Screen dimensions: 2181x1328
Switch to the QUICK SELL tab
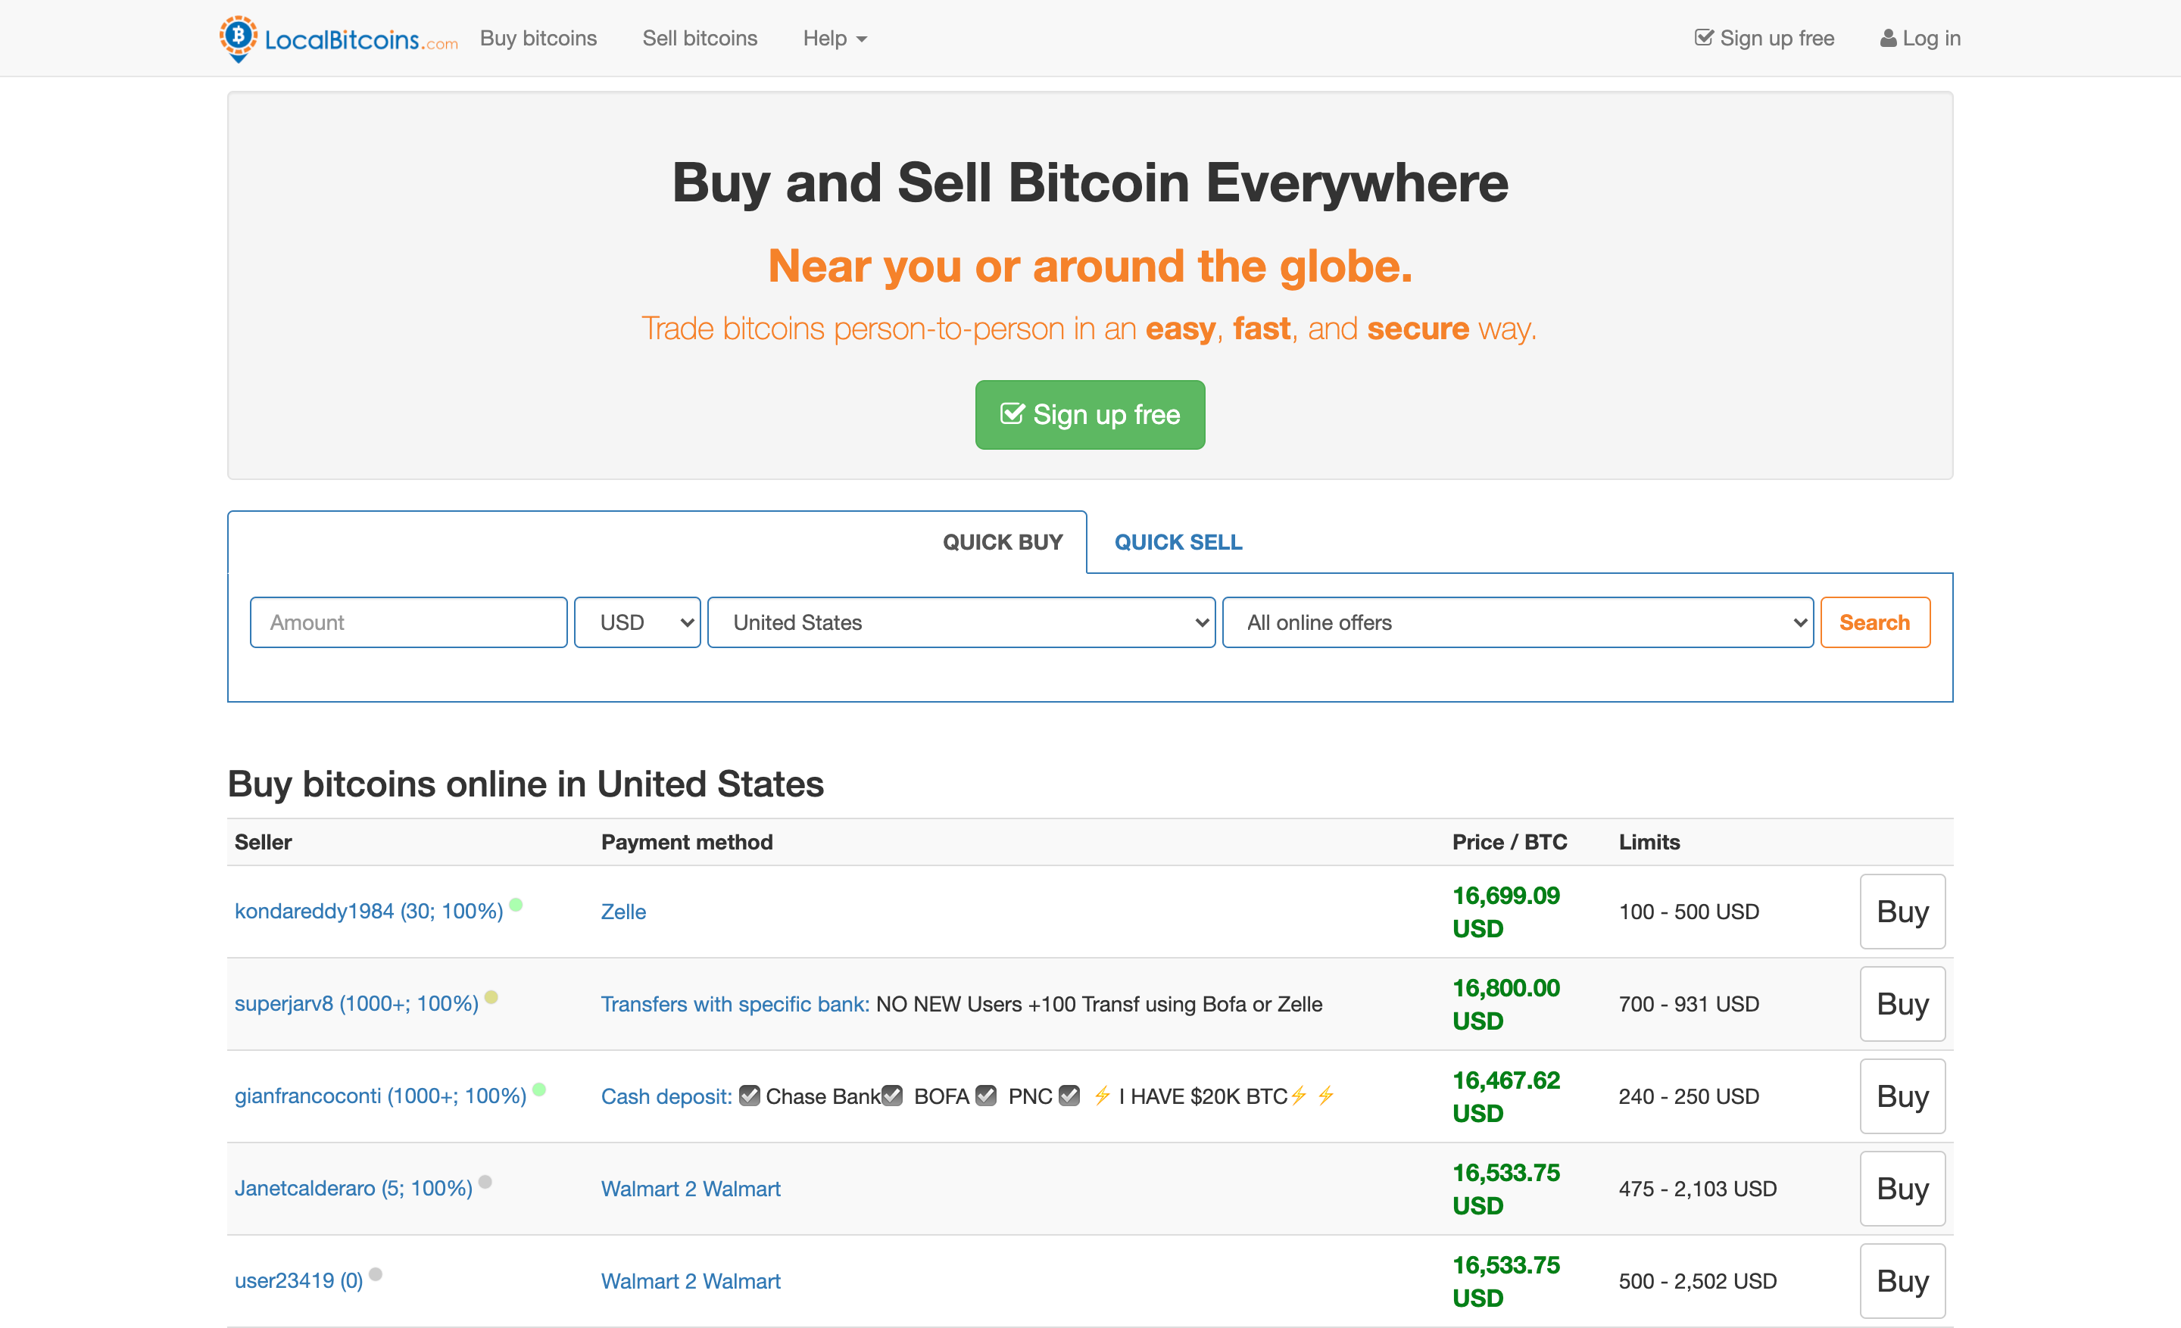tap(1178, 542)
